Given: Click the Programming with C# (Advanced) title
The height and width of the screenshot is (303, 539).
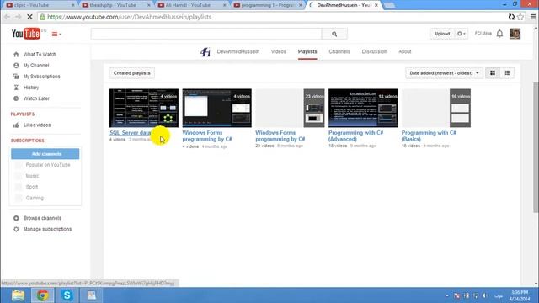Looking at the screenshot, I should pos(355,136).
